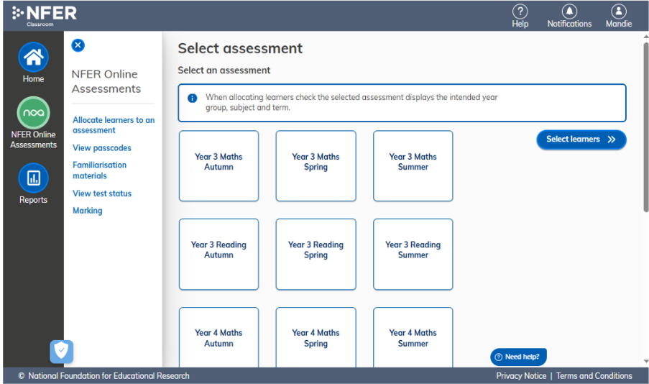Open Notifications bell icon

(569, 12)
